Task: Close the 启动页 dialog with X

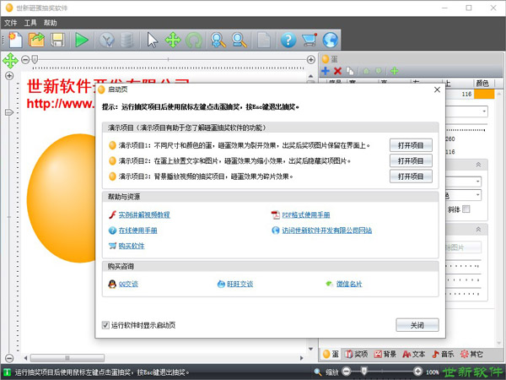Action: point(437,90)
